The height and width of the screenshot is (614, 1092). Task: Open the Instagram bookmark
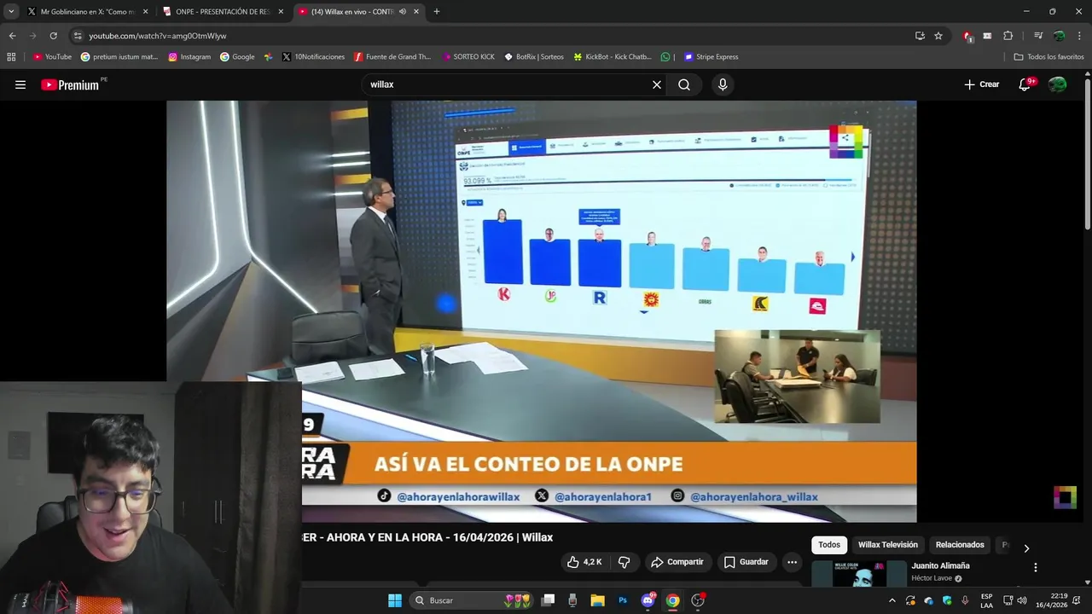coord(189,57)
